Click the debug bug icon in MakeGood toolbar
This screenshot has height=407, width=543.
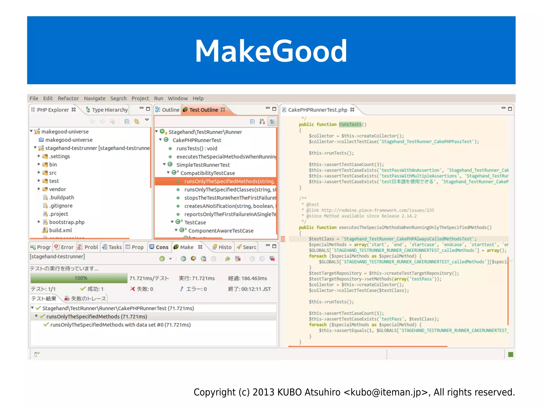227,259
